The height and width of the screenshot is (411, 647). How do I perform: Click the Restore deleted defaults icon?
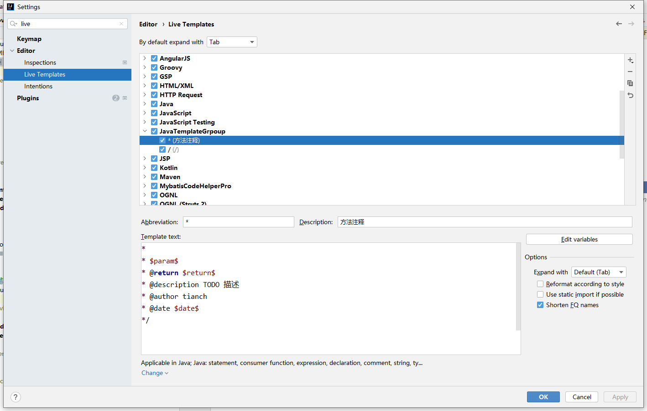(x=630, y=95)
